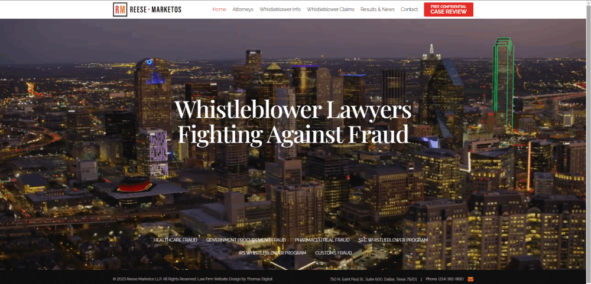Click the RM logo icon
The width and height of the screenshot is (591, 284).
pyautogui.click(x=120, y=9)
